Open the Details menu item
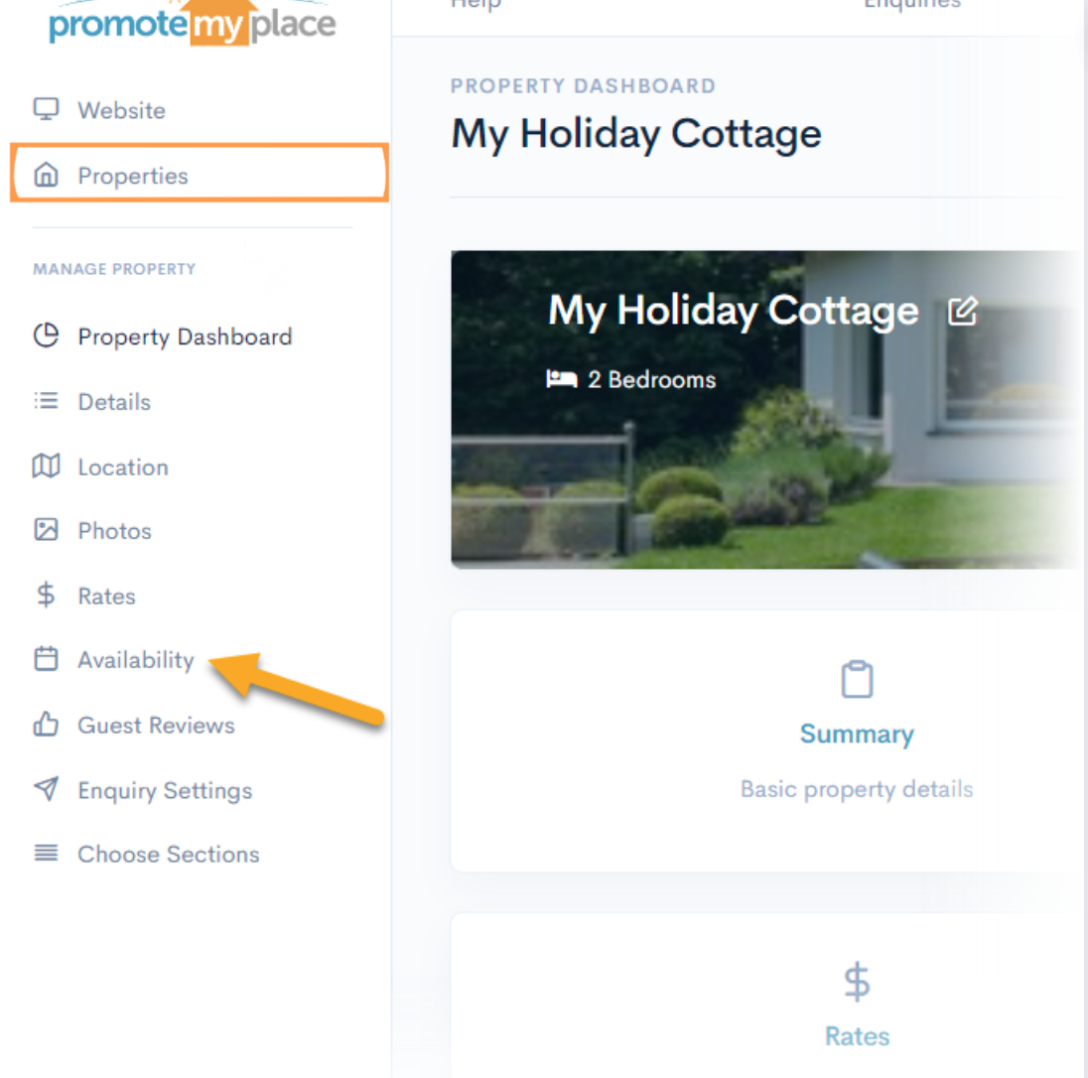Viewport: 1088px width, 1078px height. 114,402
